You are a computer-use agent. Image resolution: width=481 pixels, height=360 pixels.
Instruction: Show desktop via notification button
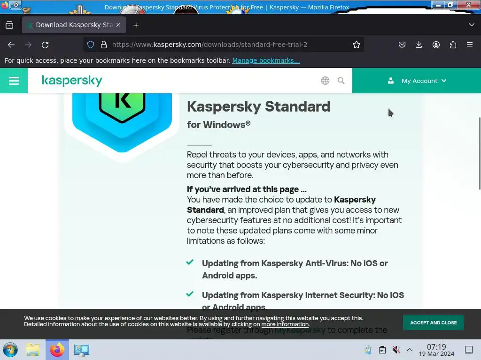click(469, 350)
